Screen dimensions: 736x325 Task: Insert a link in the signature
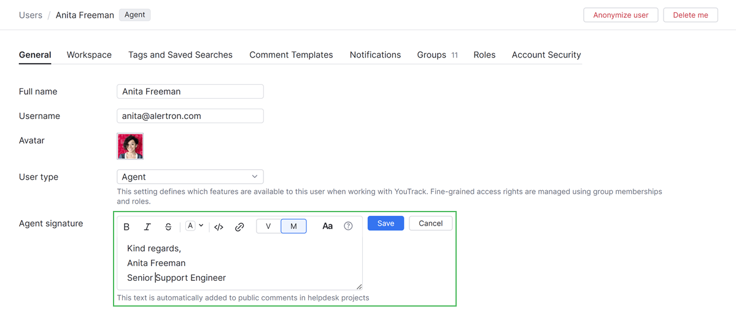239,227
